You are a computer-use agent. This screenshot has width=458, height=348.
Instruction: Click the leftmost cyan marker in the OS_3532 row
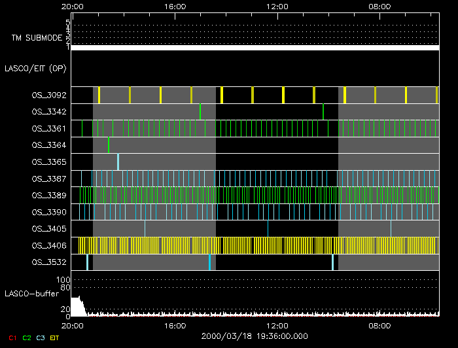[87, 262]
